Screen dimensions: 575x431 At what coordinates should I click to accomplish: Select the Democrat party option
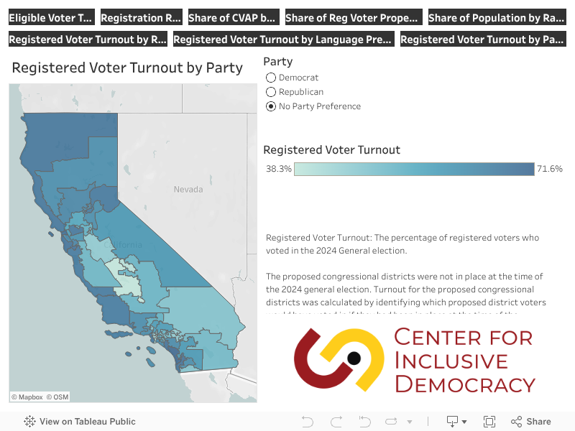(271, 78)
